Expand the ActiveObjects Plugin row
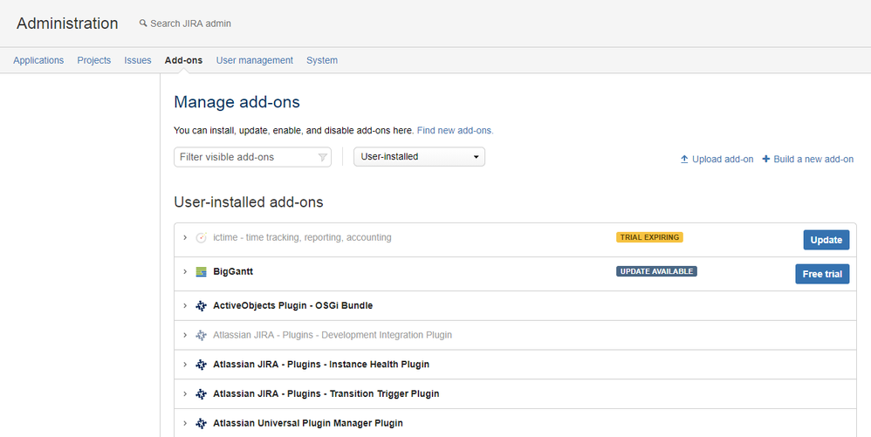The height and width of the screenshot is (437, 871). point(185,305)
